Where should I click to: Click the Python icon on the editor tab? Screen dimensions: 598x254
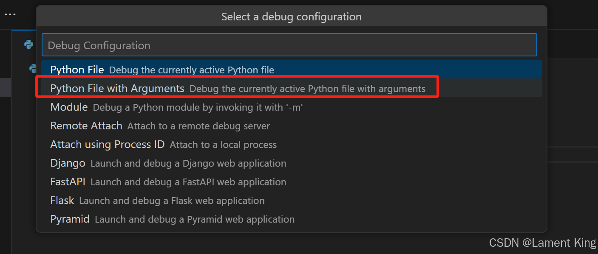pos(28,44)
